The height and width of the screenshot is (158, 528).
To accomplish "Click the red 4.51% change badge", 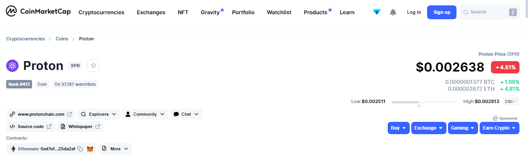I will (505, 67).
